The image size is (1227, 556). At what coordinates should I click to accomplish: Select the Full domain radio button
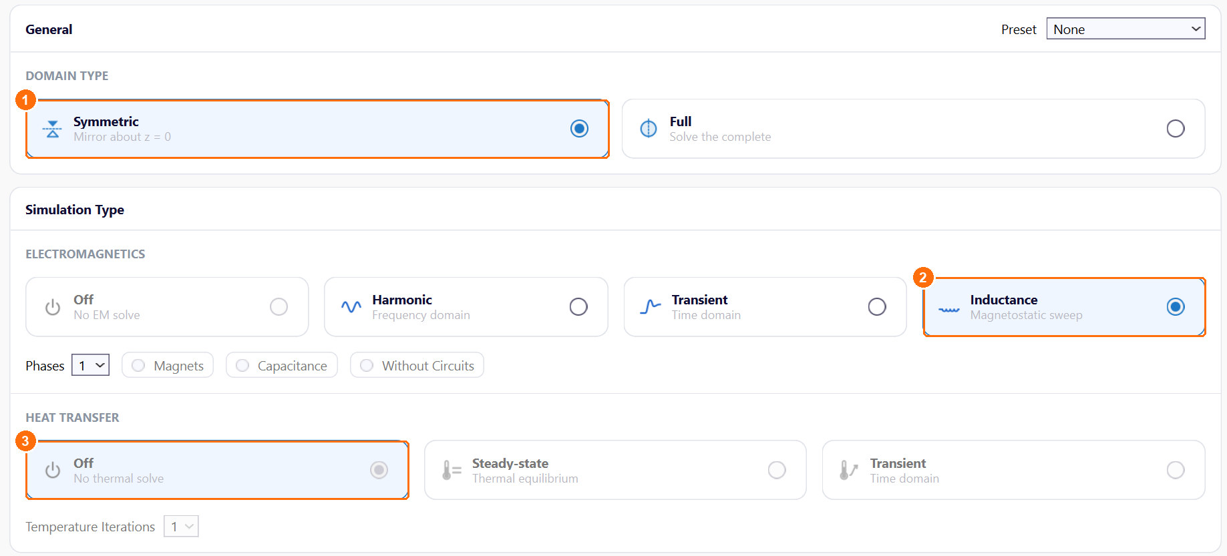tap(1176, 128)
